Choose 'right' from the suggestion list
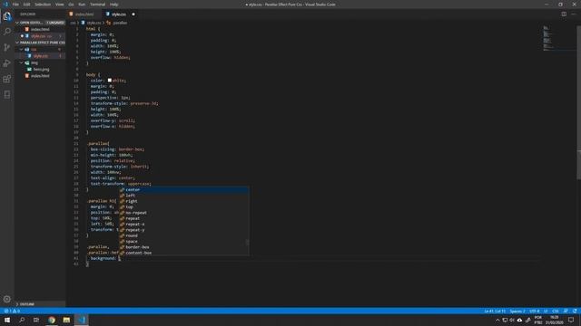This screenshot has width=581, height=326. coord(183,201)
